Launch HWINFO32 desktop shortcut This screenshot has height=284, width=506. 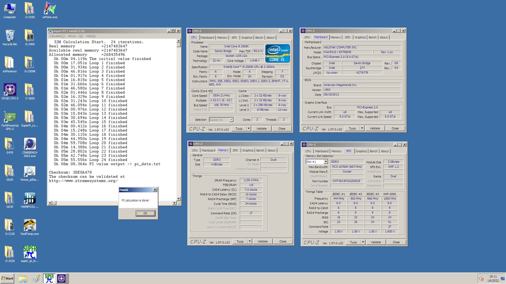click(x=30, y=201)
